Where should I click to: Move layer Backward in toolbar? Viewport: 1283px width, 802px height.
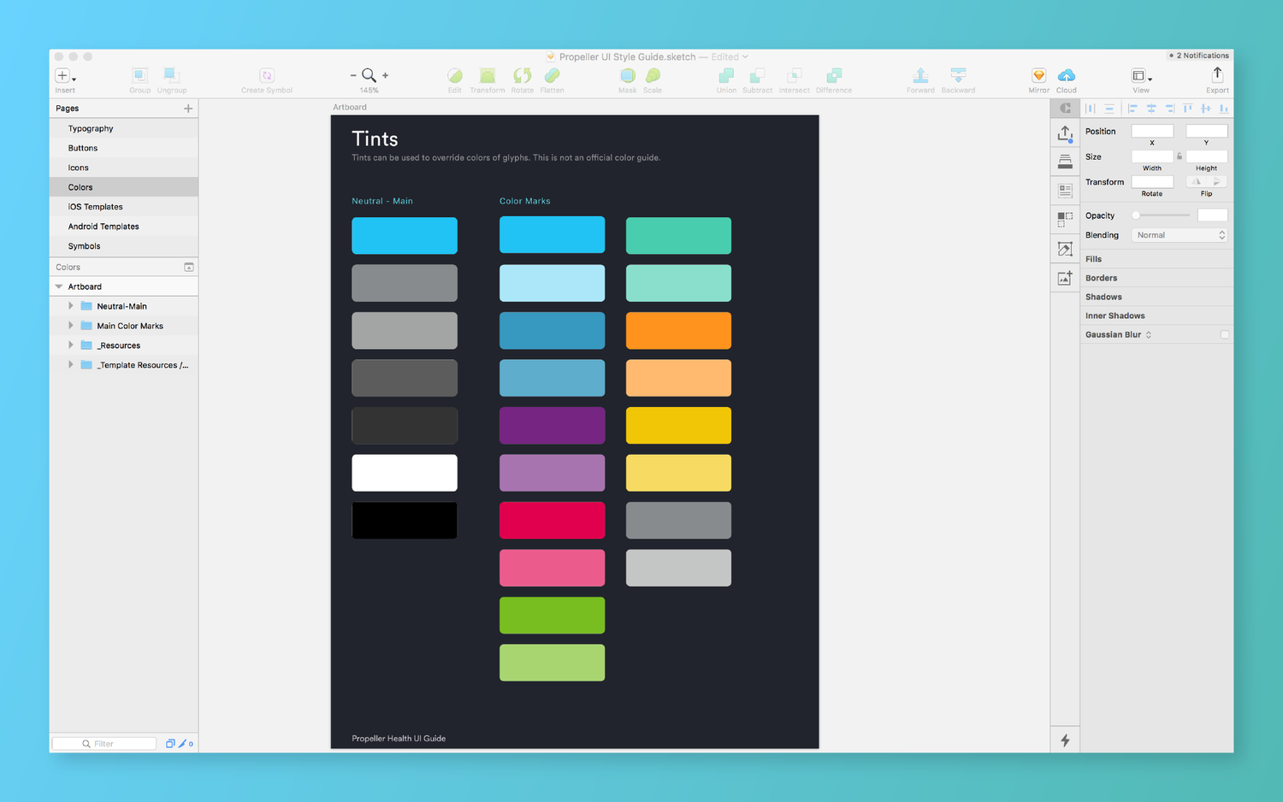958,75
